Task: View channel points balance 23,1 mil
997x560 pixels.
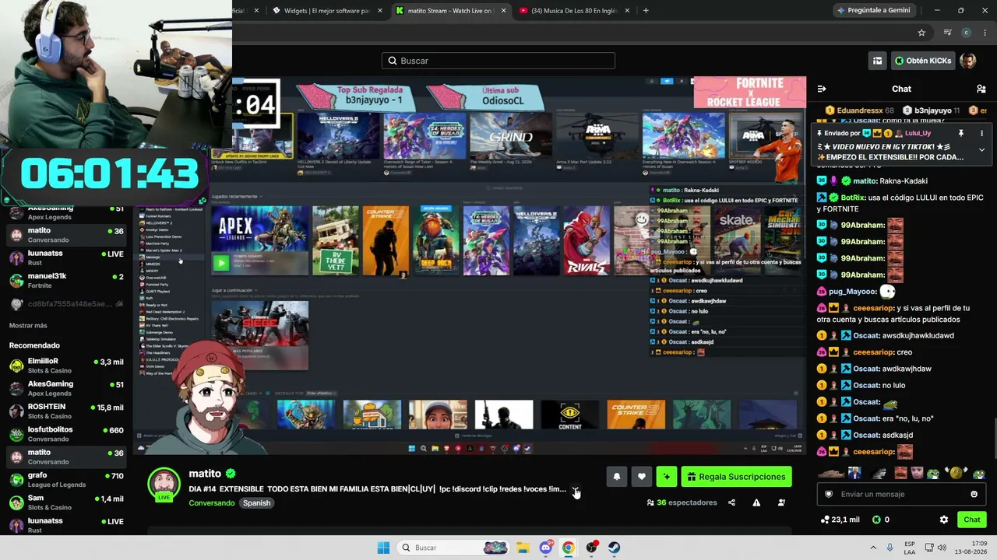Action: click(x=840, y=520)
